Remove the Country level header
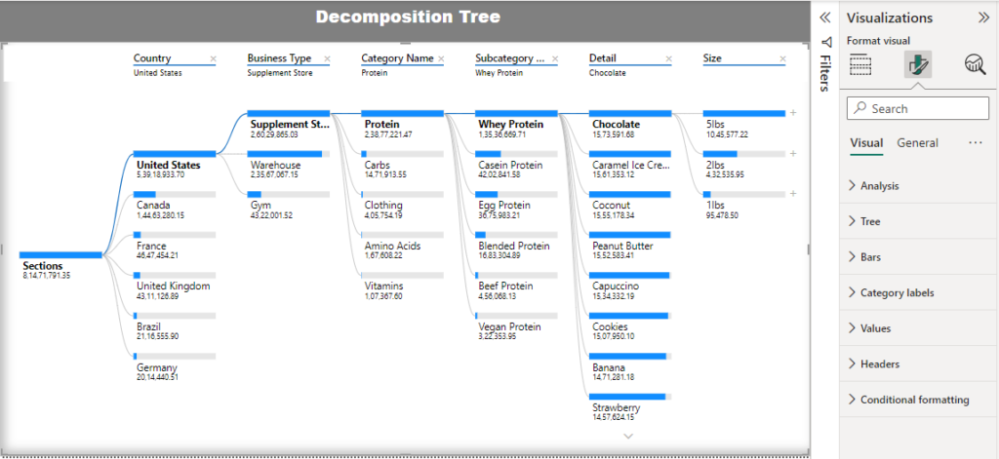Viewport: 999px width, 459px height. click(x=213, y=59)
